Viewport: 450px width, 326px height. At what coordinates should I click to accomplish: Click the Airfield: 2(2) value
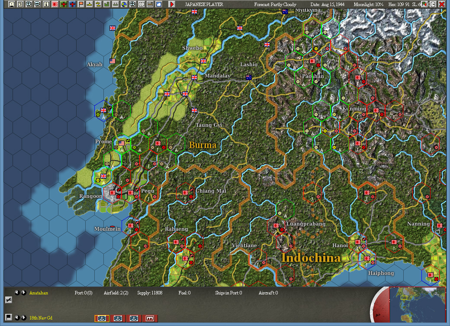116,293
